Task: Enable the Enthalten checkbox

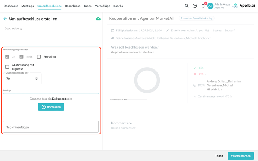Action: [39, 57]
